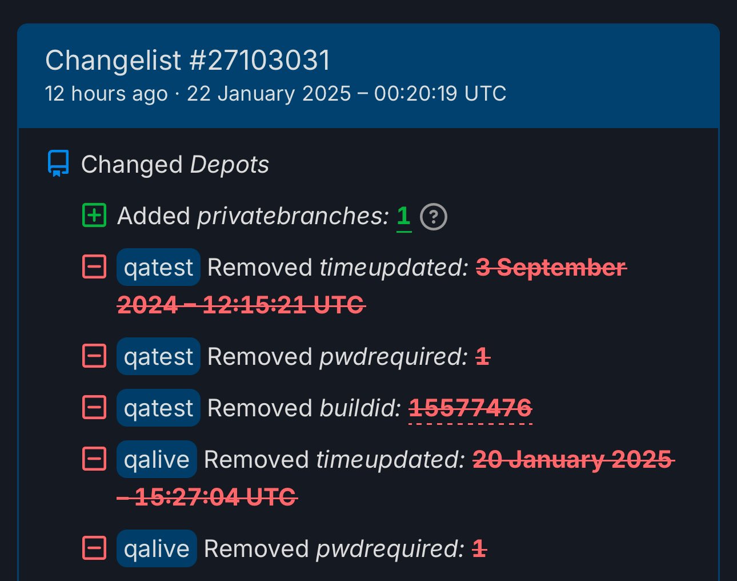Select the qalive tag on pwdrequired row
Screen dimensions: 737x581
(157, 548)
